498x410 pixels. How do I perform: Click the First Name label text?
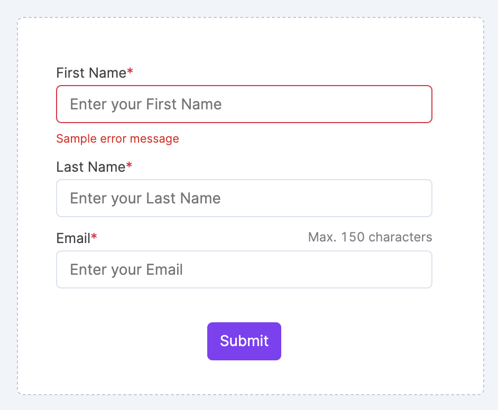click(91, 73)
